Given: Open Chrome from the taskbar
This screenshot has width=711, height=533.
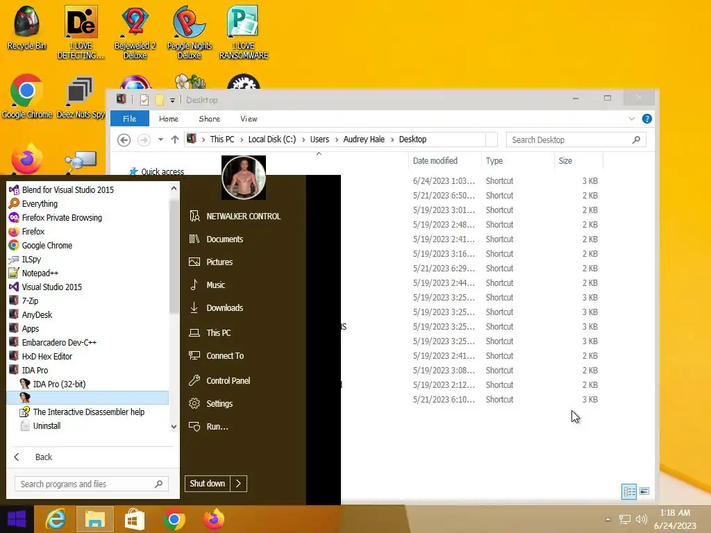Looking at the screenshot, I should click(174, 519).
